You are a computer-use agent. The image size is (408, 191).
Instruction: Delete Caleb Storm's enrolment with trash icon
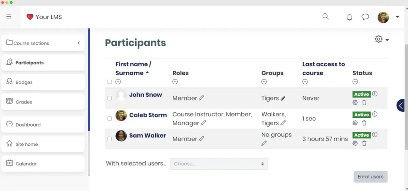[x=364, y=123]
